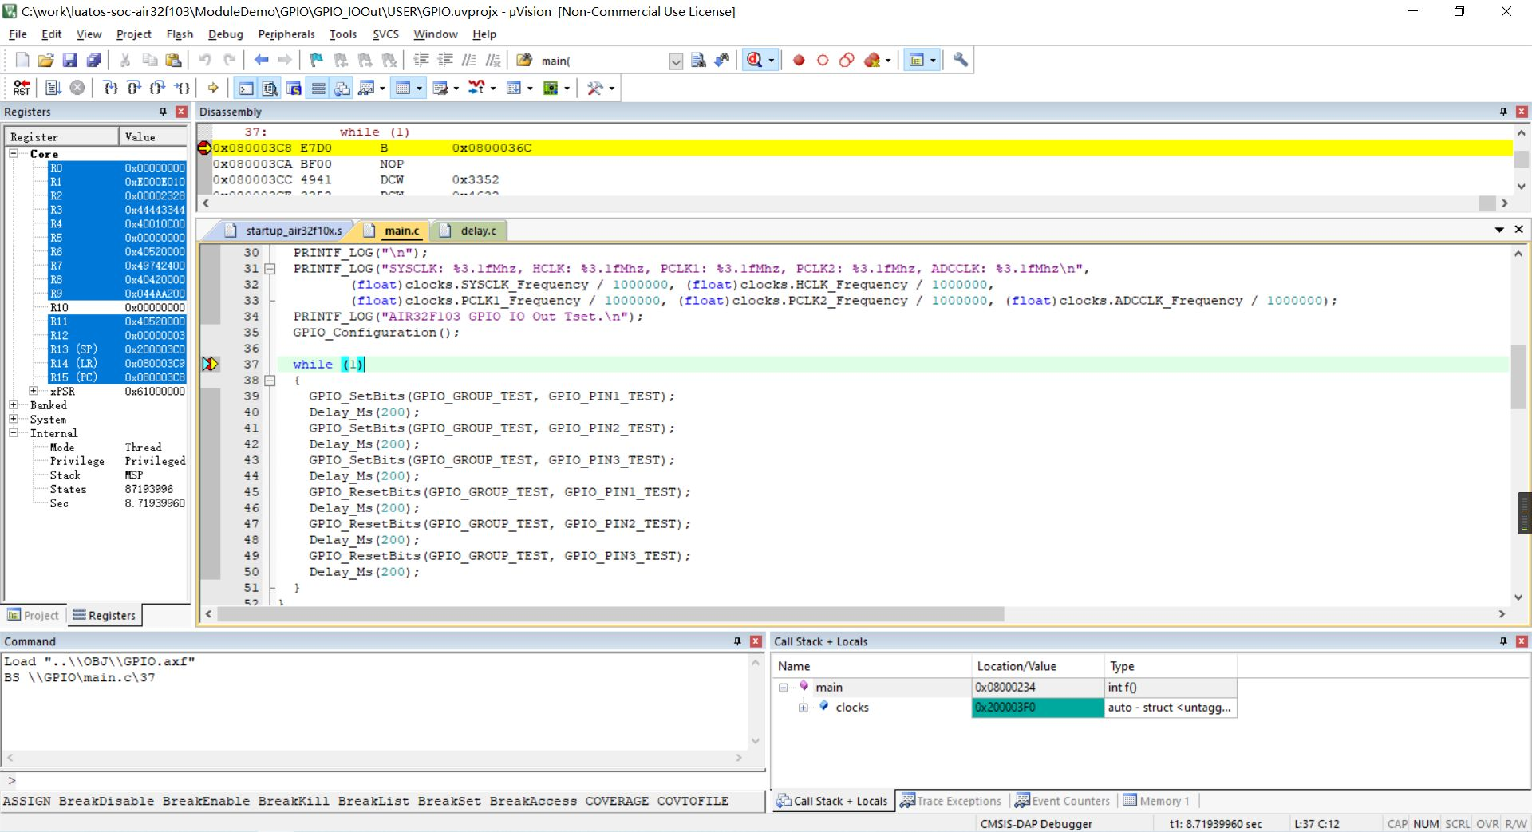Open find text combo box dropdown
Screen dimensions: 1532x832
[x=676, y=61]
